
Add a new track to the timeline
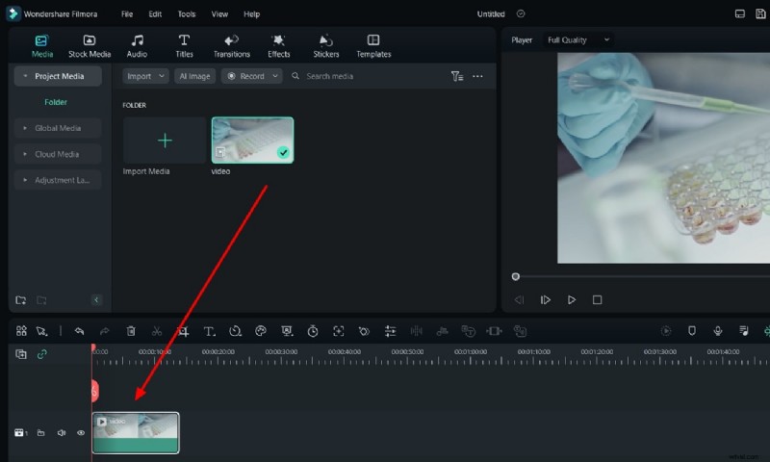click(21, 354)
